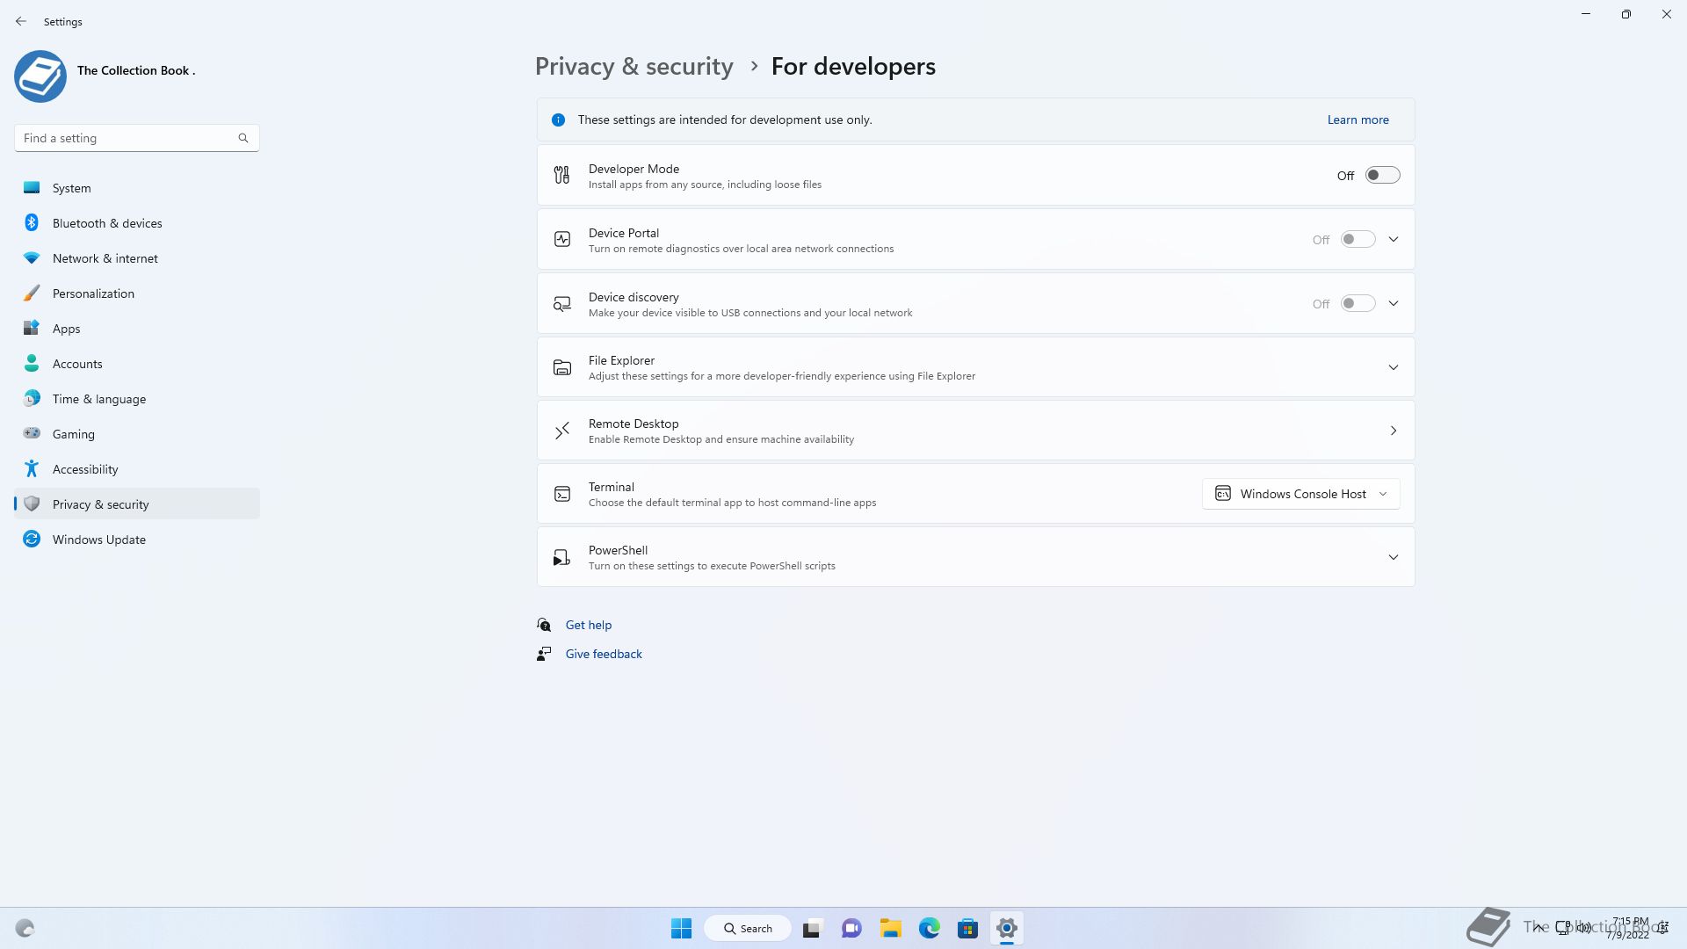The width and height of the screenshot is (1687, 949).
Task: Click the Time & language clock icon
Action: [x=32, y=398]
